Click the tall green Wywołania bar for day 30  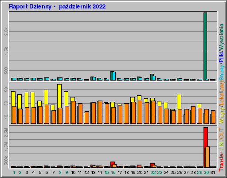[x=205, y=46]
